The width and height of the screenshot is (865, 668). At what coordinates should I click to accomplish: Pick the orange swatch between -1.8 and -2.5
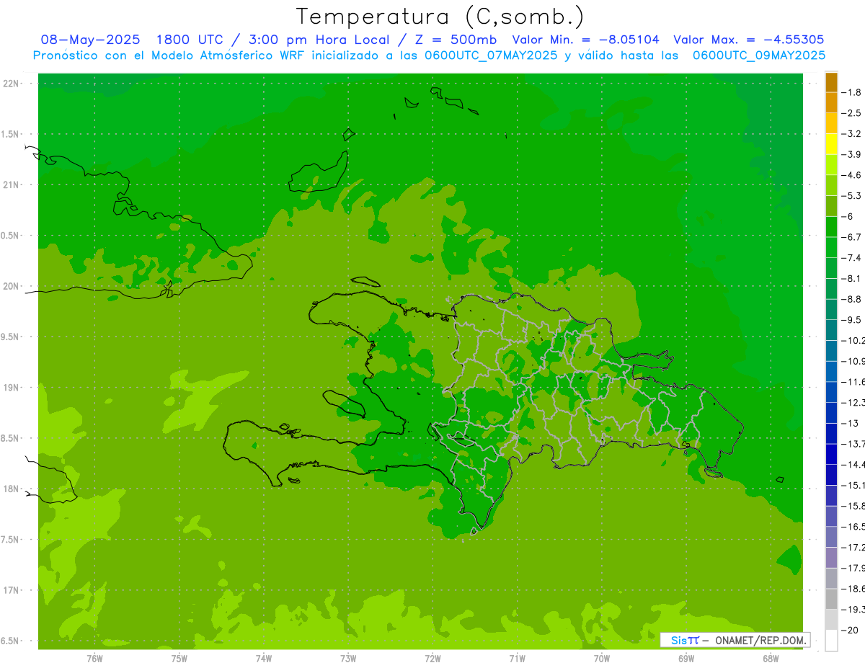(x=831, y=102)
